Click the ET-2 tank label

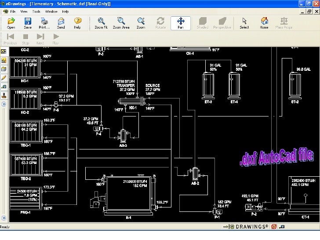point(295,102)
